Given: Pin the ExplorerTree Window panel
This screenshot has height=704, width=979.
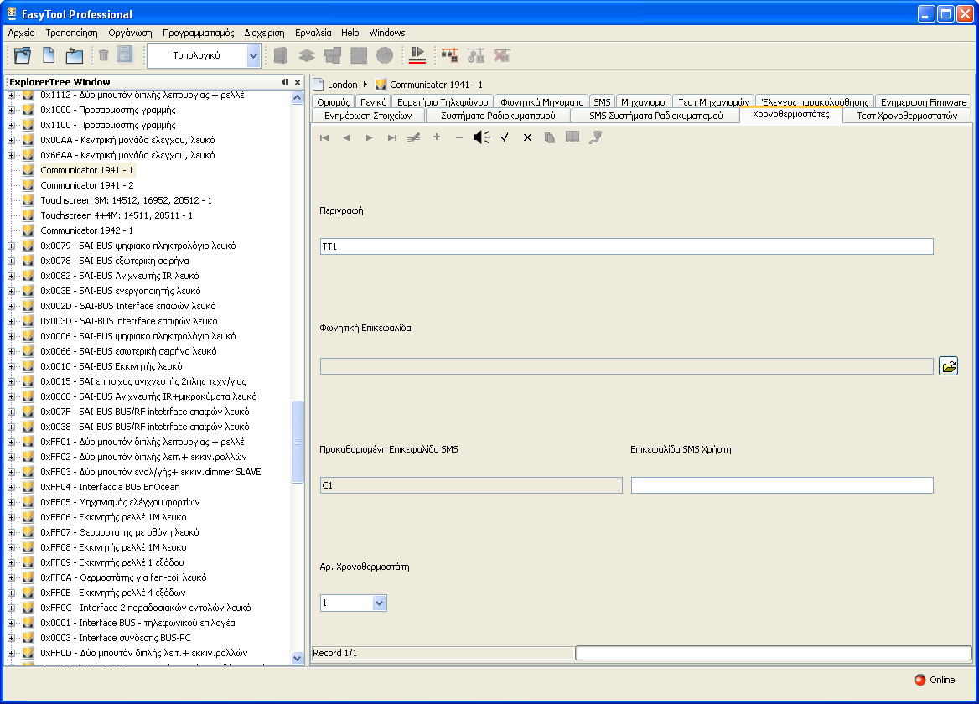Looking at the screenshot, I should [x=285, y=82].
